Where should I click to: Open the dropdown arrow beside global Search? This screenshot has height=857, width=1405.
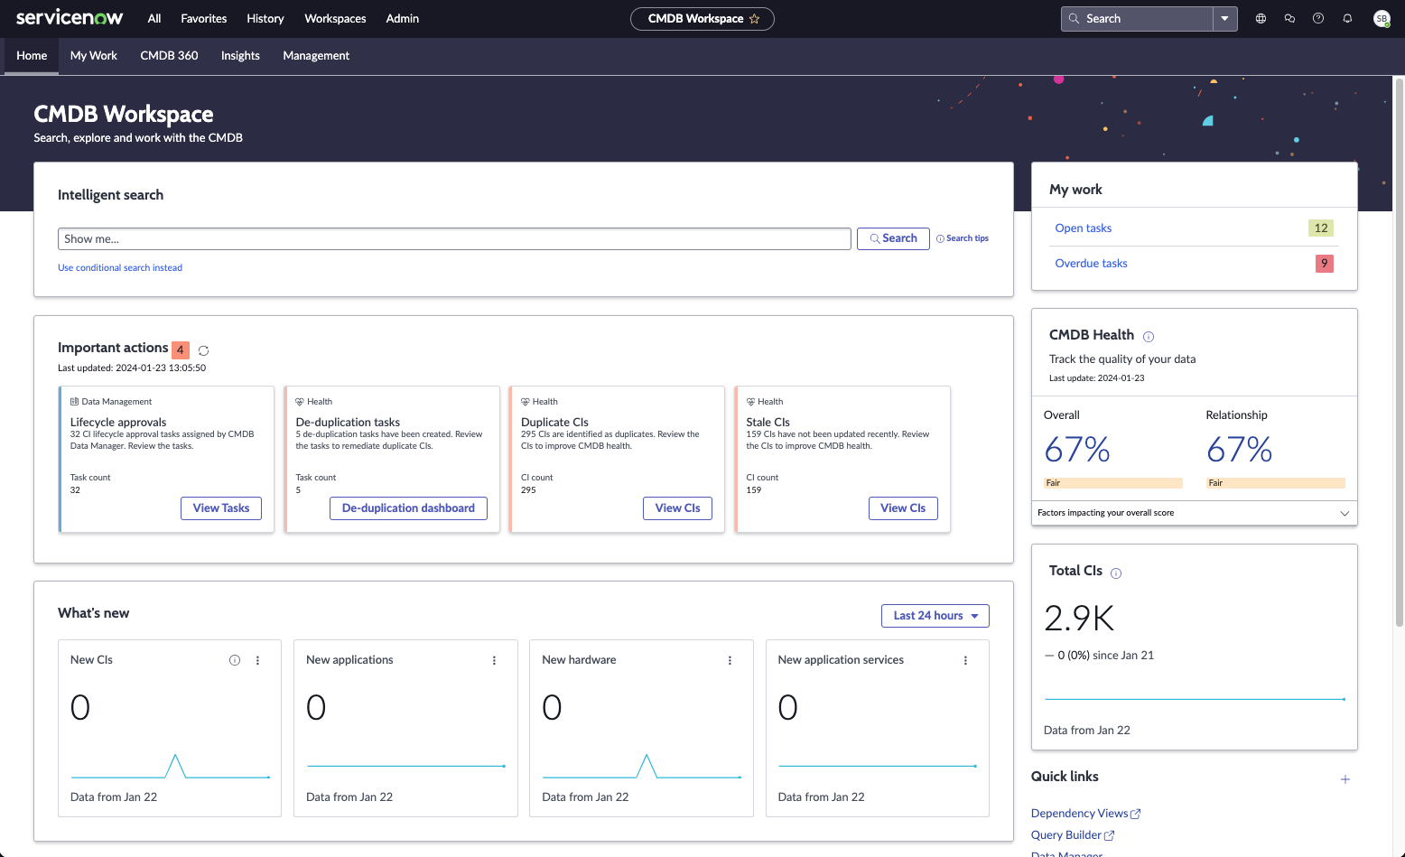1224,18
